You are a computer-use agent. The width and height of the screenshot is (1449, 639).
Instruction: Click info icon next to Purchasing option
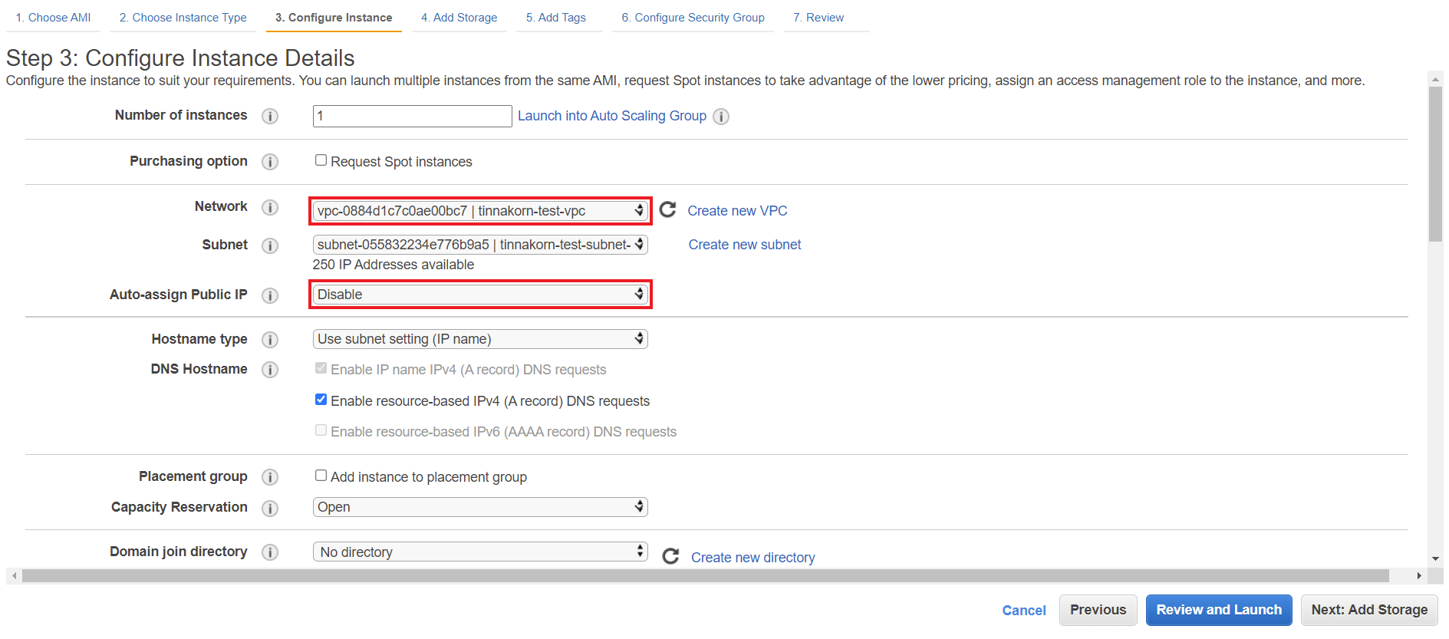tap(270, 162)
